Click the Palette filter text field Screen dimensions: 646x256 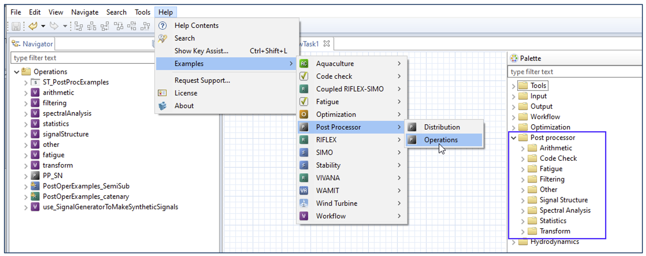click(574, 72)
